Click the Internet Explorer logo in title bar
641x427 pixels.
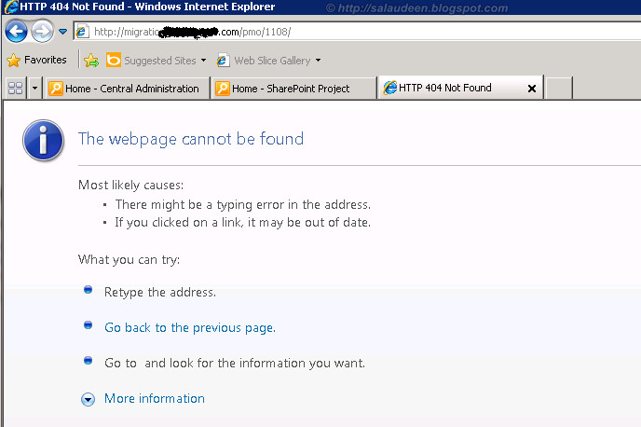point(10,7)
